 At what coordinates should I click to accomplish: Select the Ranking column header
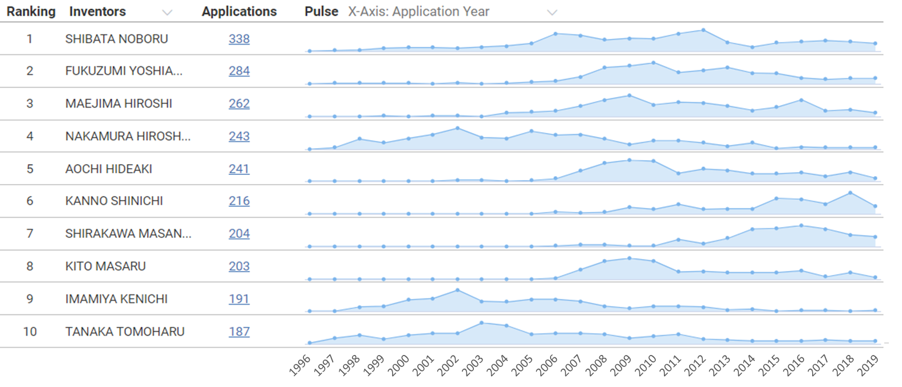click(31, 11)
